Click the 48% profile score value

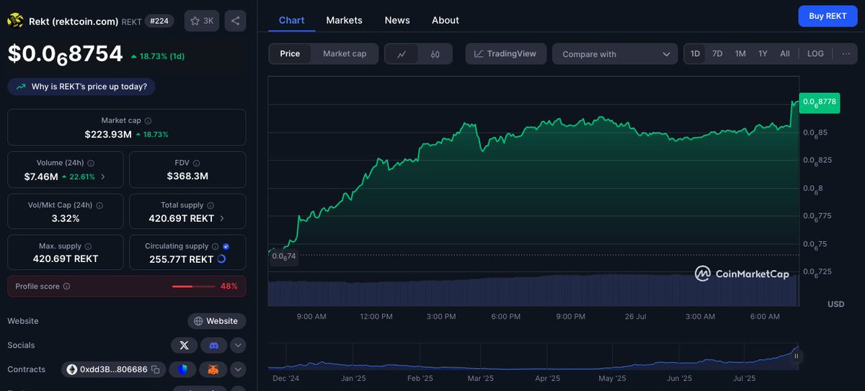coord(229,287)
